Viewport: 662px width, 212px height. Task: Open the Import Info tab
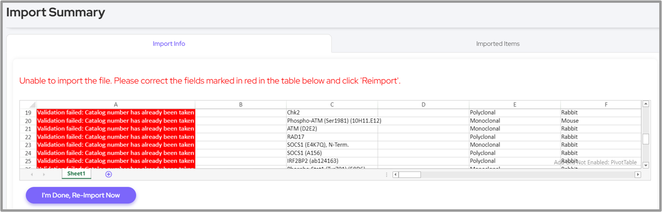click(x=169, y=44)
